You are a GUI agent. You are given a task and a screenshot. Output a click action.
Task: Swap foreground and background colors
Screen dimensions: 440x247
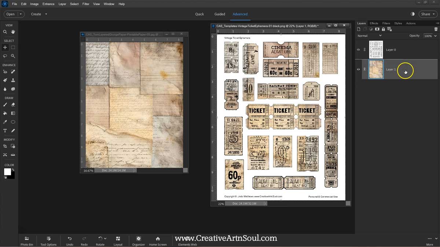13,170
